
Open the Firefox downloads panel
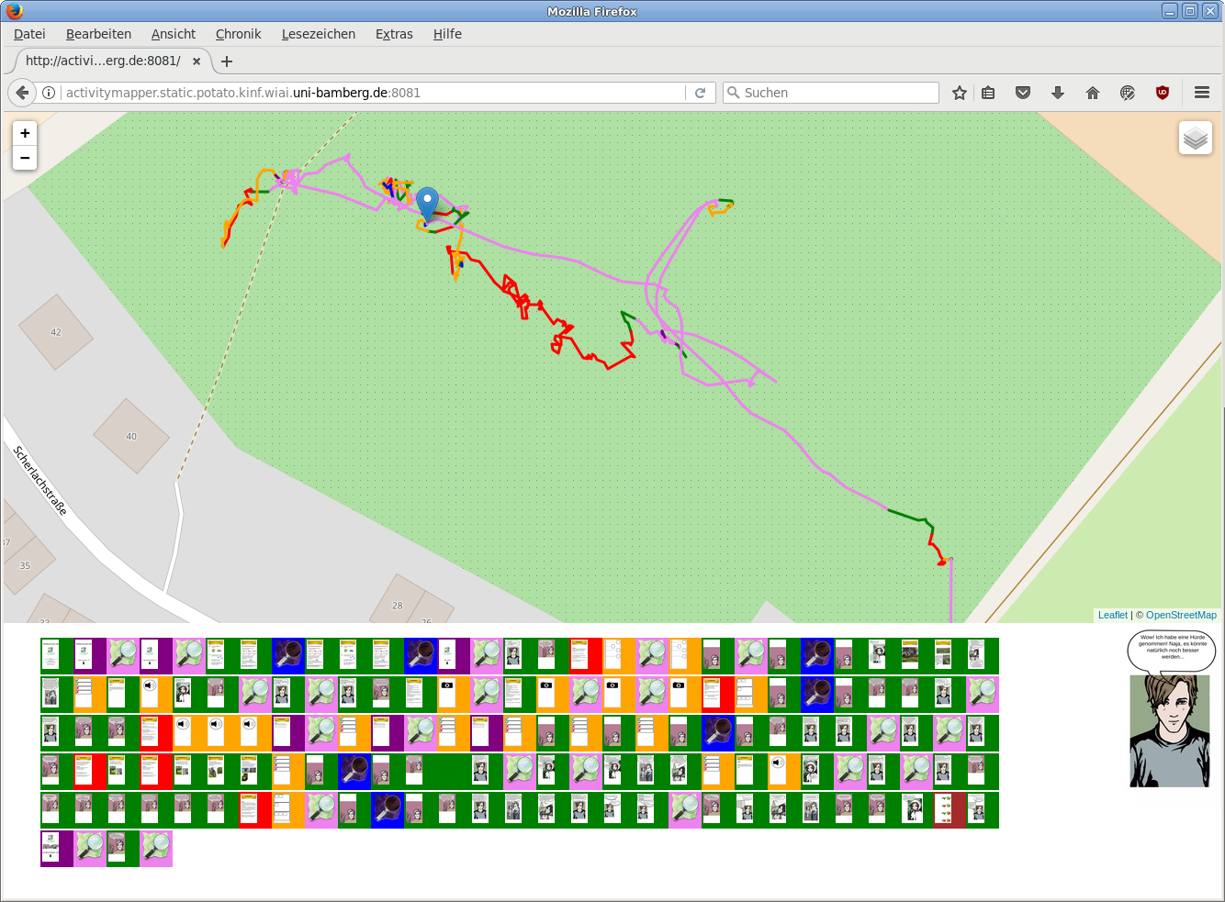[x=1058, y=93]
